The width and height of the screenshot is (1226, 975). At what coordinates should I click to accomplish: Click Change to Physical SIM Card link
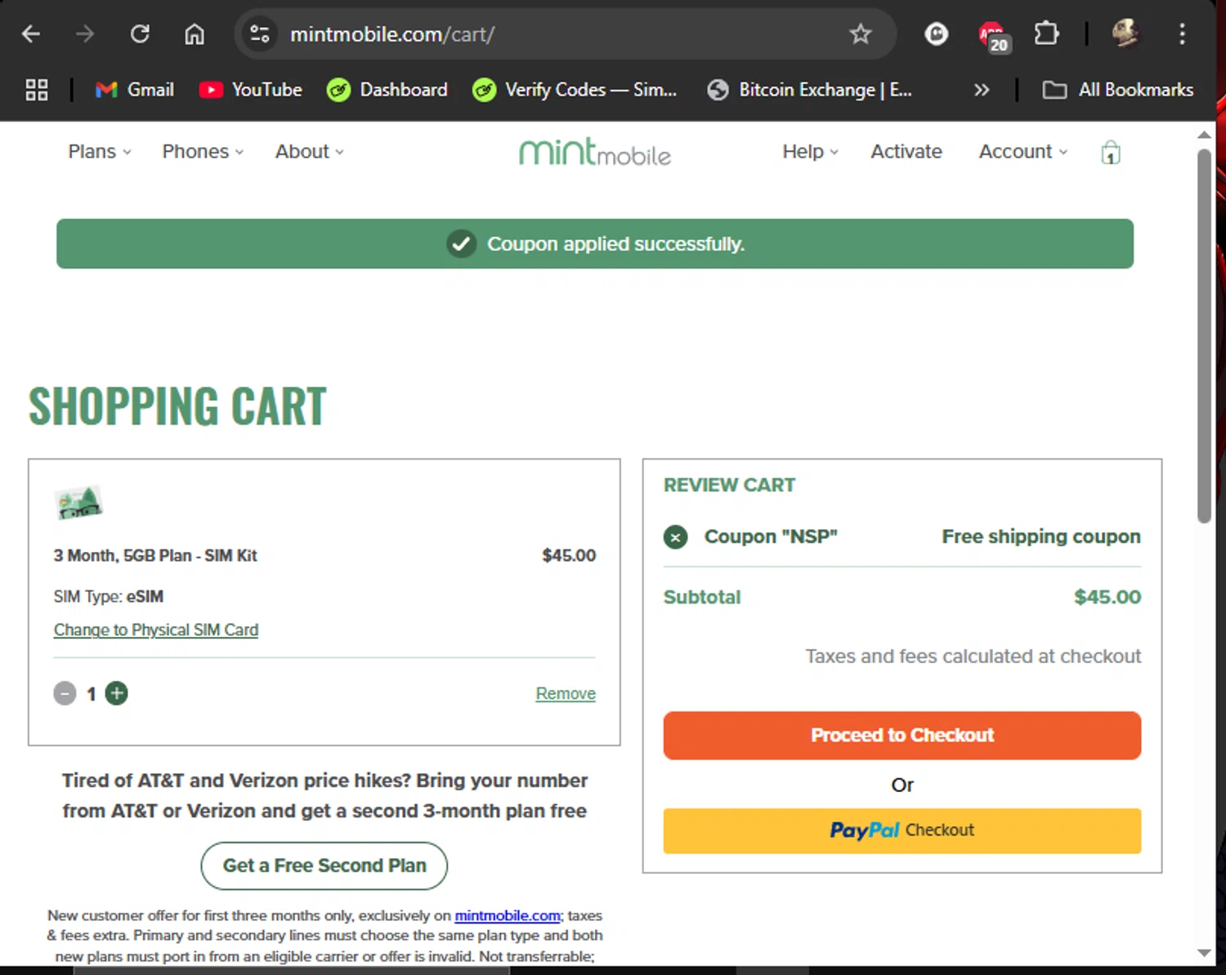pos(156,630)
